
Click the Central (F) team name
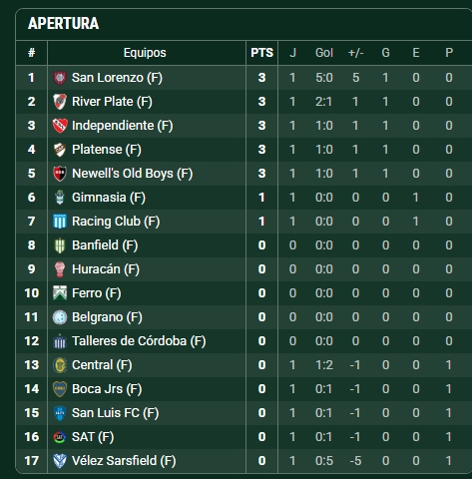point(102,365)
